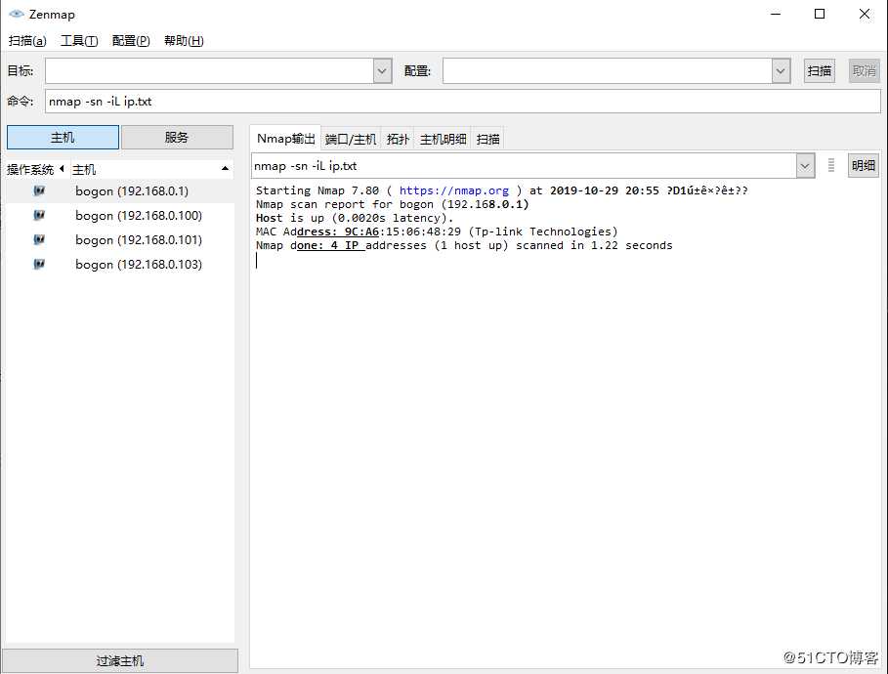Screen dimensions: 888x674
Task: Close the Zenmap window
Action: [x=865, y=14]
